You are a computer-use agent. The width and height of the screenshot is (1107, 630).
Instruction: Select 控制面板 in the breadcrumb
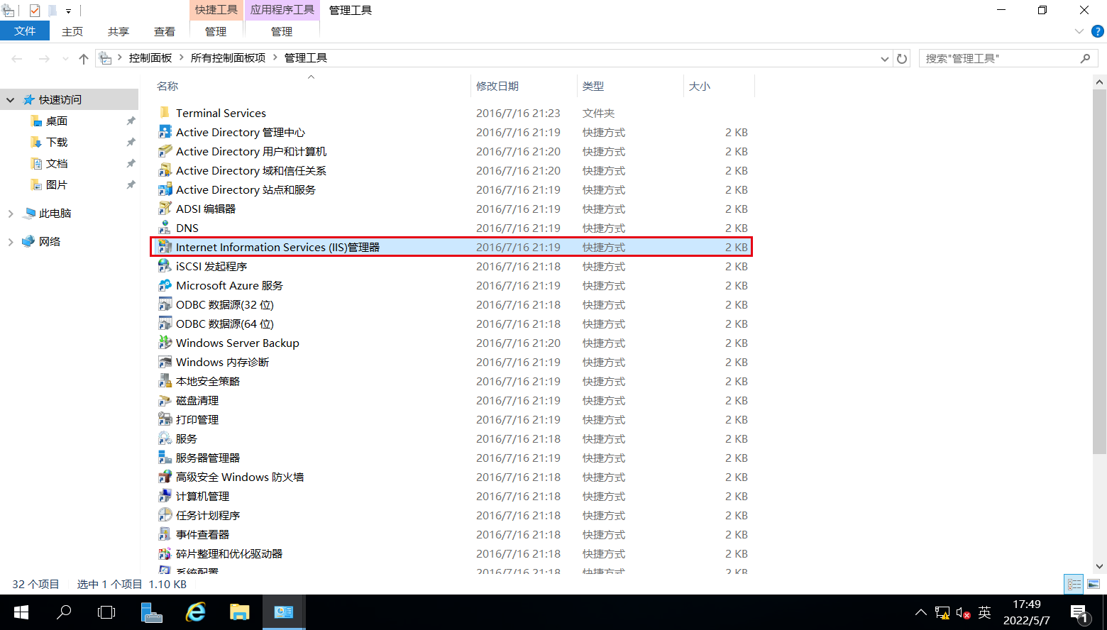point(150,58)
